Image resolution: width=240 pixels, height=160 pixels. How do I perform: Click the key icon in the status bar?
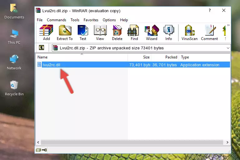click(44, 150)
